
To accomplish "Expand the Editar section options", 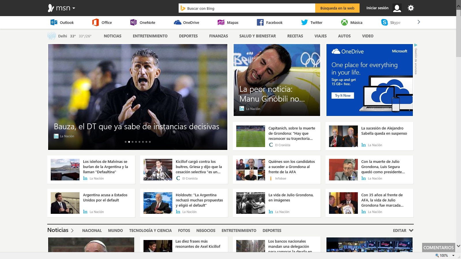I will tap(403, 231).
